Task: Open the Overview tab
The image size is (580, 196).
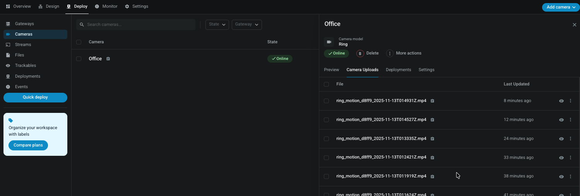Action: pyautogui.click(x=18, y=7)
